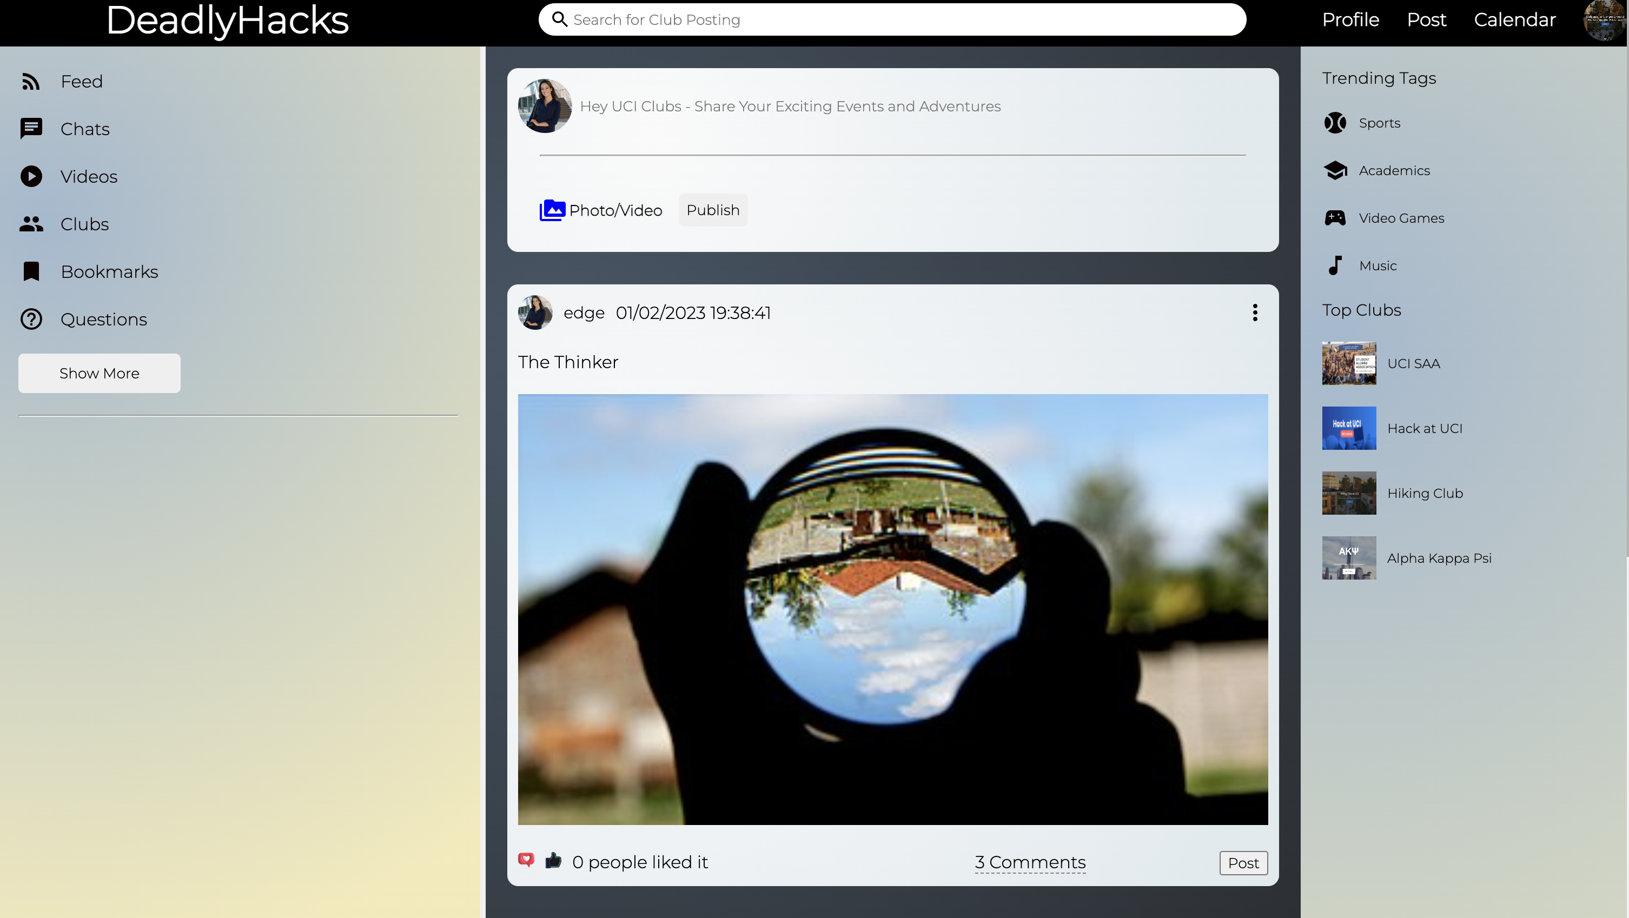Expand the 3 Comments section
1629x918 pixels.
(1030, 862)
